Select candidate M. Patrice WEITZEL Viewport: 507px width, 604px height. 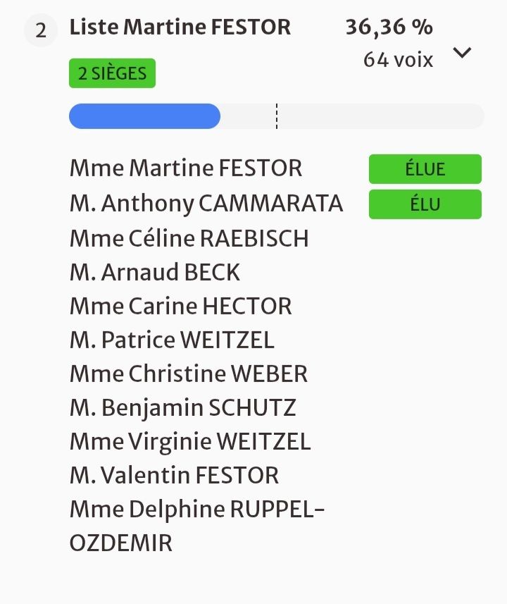[x=172, y=340]
